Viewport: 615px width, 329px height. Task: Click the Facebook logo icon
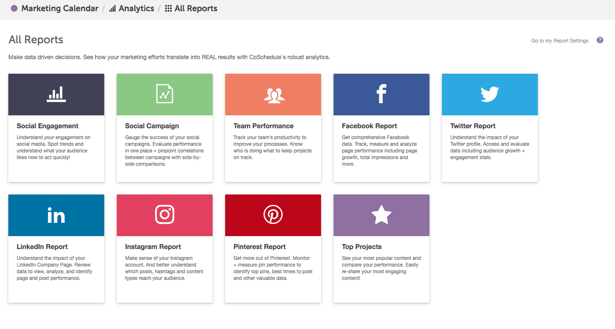point(382,94)
